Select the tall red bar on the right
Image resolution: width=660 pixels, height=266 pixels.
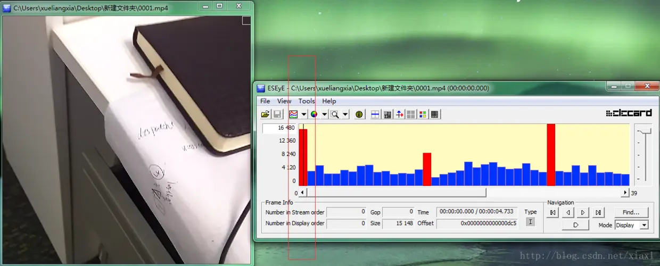(551, 155)
